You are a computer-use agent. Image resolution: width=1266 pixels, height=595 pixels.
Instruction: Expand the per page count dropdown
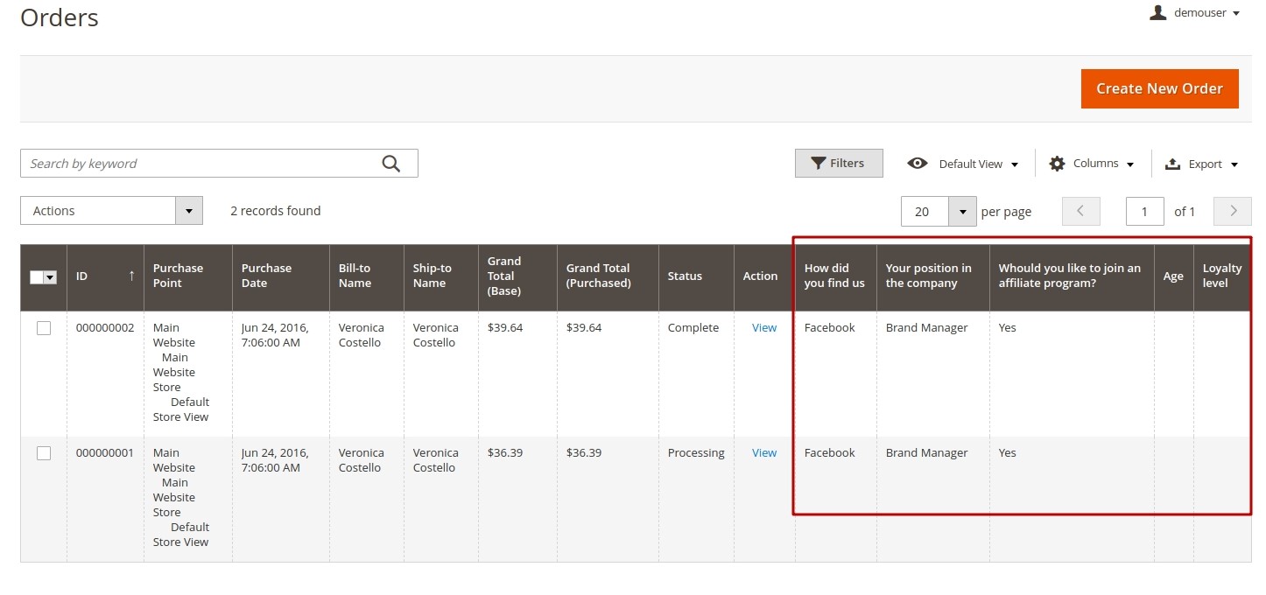(x=962, y=212)
